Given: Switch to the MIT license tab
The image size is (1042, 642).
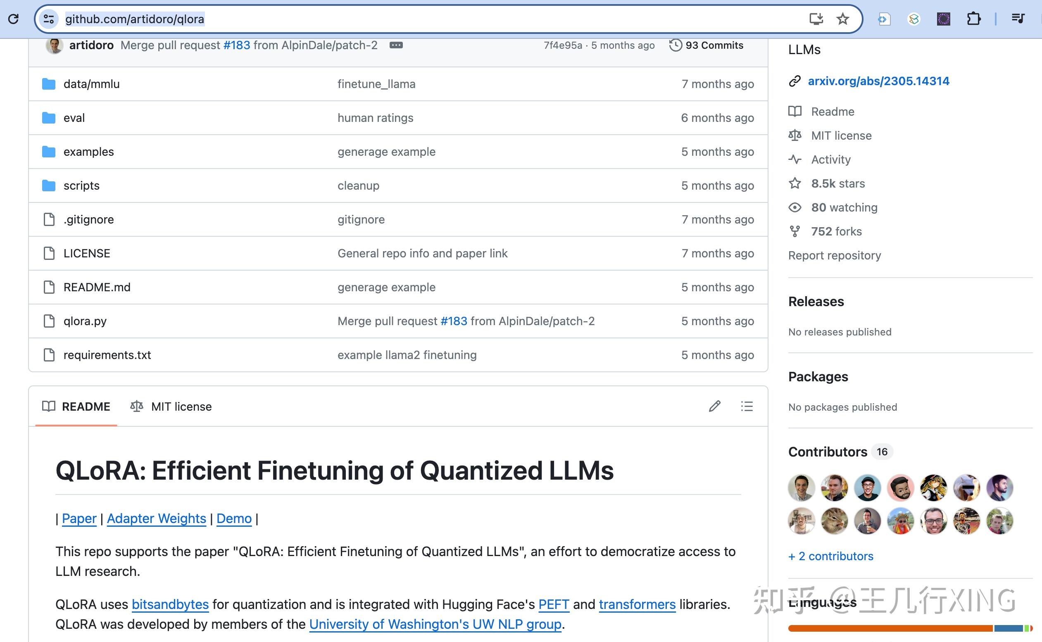Looking at the screenshot, I should 171,407.
